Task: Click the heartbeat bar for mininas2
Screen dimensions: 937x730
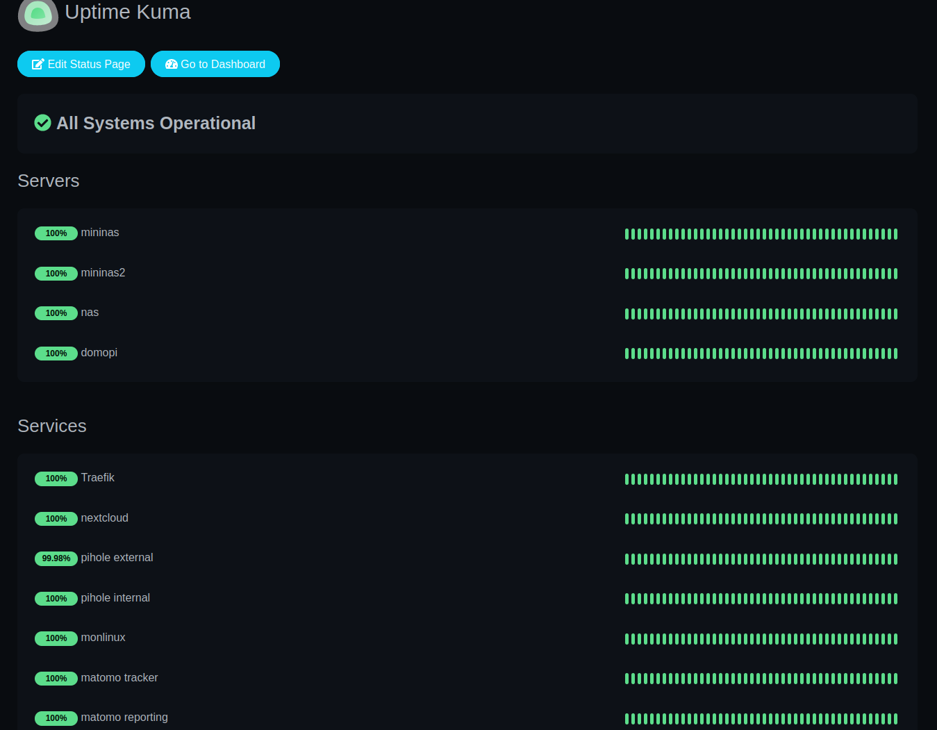Action: [x=761, y=274]
